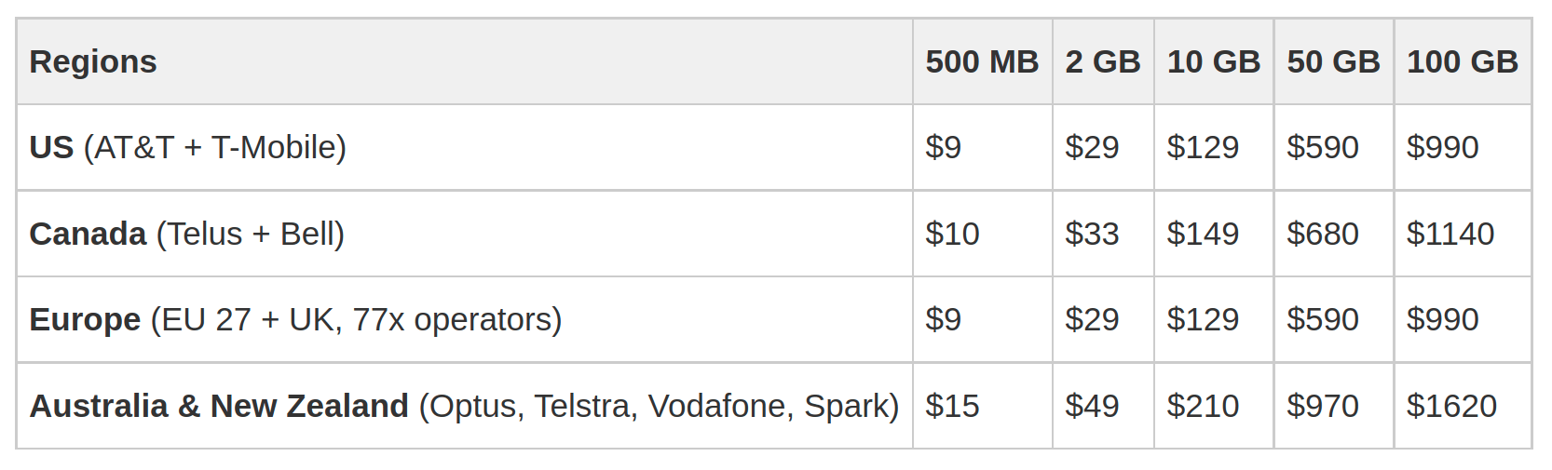The width and height of the screenshot is (1552, 470).
Task: Click the 2 GB column header
Action: tap(1103, 62)
